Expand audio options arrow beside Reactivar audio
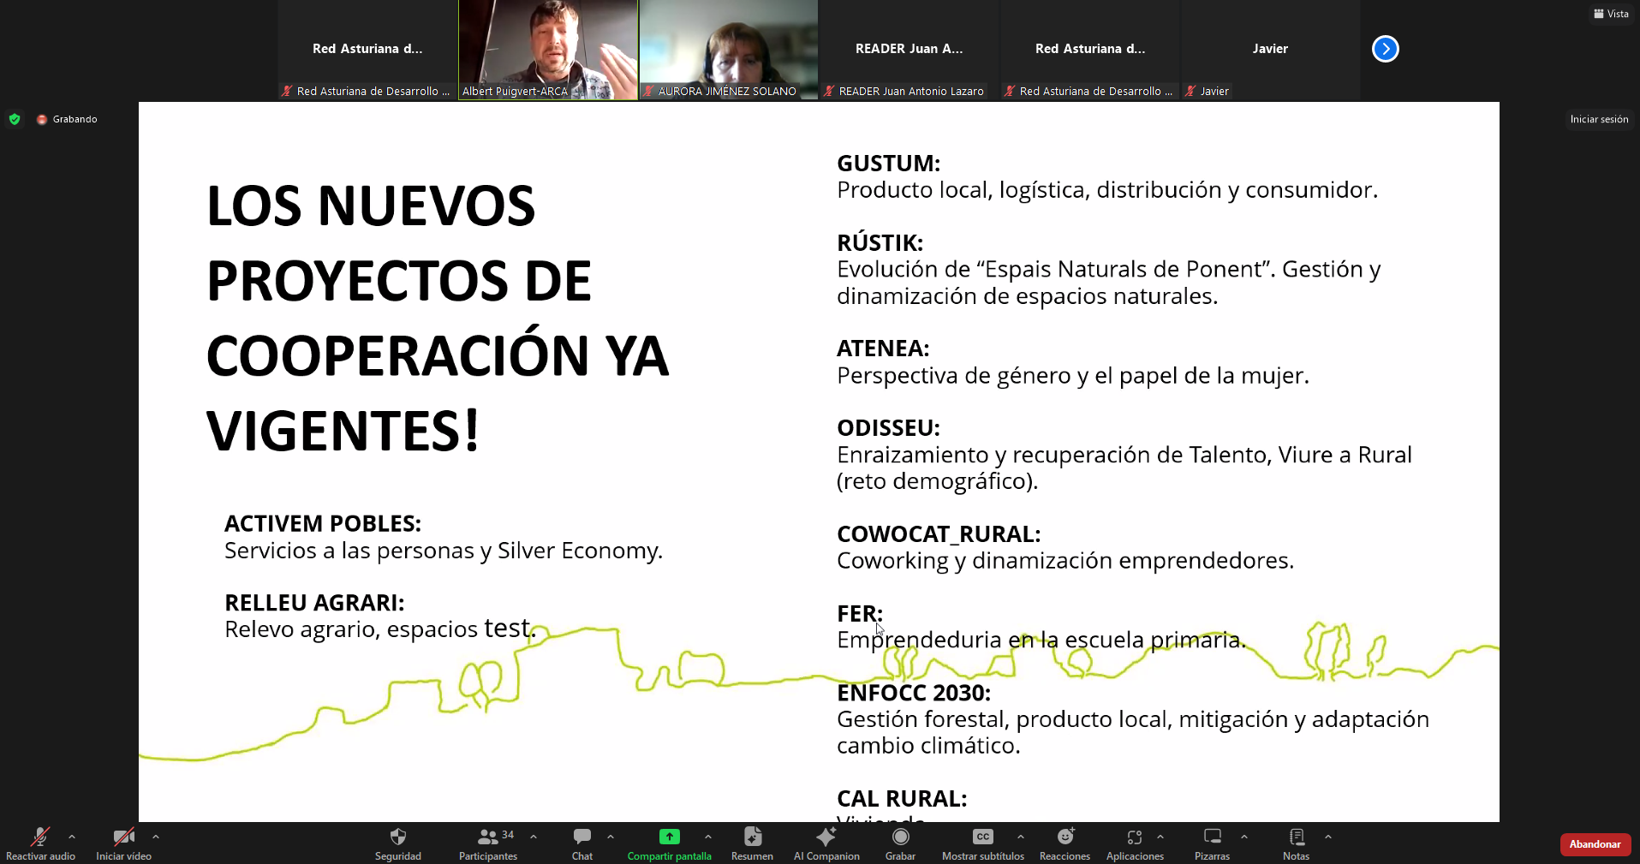Screen dimensions: 1640x864 [x=72, y=837]
